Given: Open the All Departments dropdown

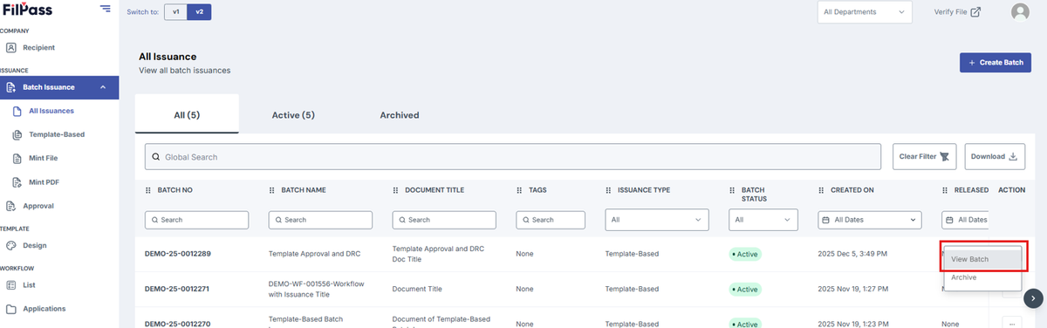Looking at the screenshot, I should coord(865,12).
